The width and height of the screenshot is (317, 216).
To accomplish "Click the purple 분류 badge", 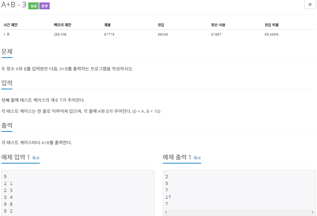I will coord(44,6).
